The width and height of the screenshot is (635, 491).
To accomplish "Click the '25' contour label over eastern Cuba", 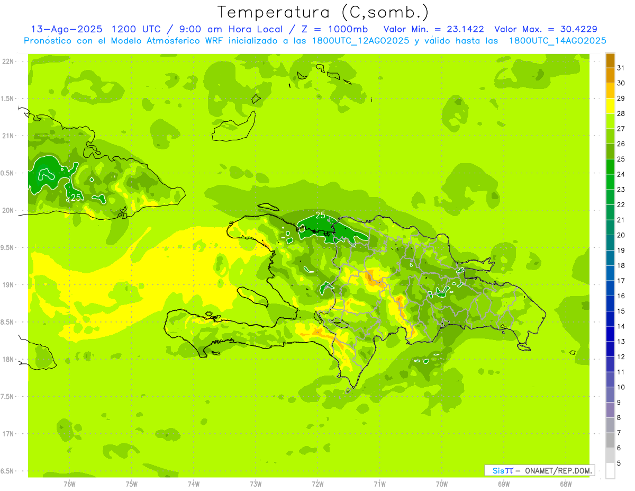I will pyautogui.click(x=76, y=197).
